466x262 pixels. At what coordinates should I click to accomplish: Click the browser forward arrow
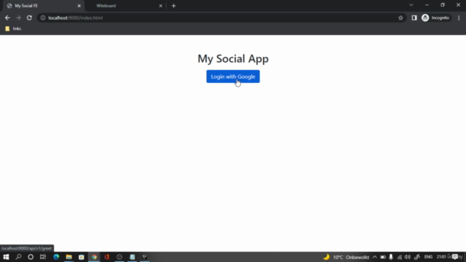coord(18,17)
